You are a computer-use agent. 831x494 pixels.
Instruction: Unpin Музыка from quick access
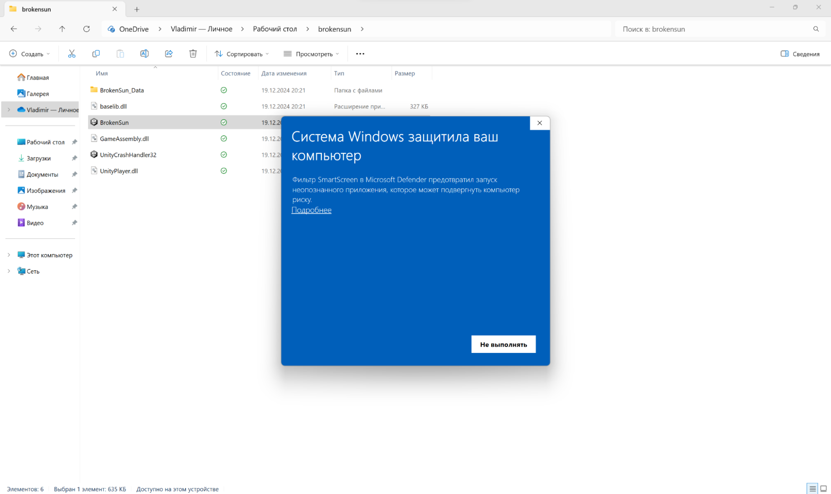[x=74, y=207]
